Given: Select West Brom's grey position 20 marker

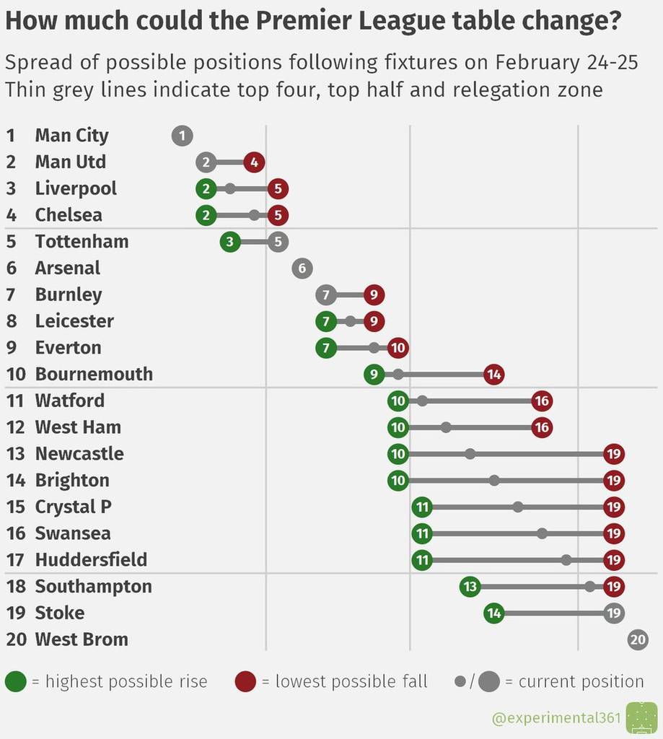Looking at the screenshot, I should point(638,639).
